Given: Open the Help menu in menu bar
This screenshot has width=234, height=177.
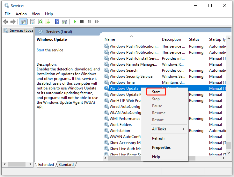Looking at the screenshot, I should point(49,14).
